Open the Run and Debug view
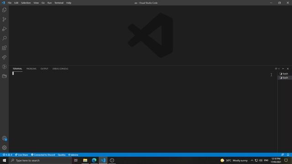 pos(4,29)
